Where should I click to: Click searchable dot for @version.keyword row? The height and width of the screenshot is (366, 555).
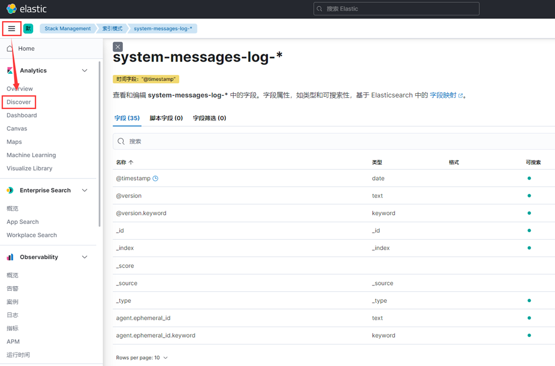[529, 213]
